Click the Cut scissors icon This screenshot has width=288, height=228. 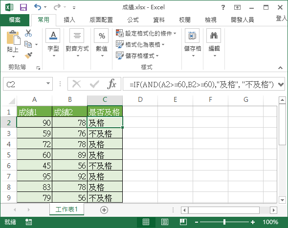[x=28, y=33]
